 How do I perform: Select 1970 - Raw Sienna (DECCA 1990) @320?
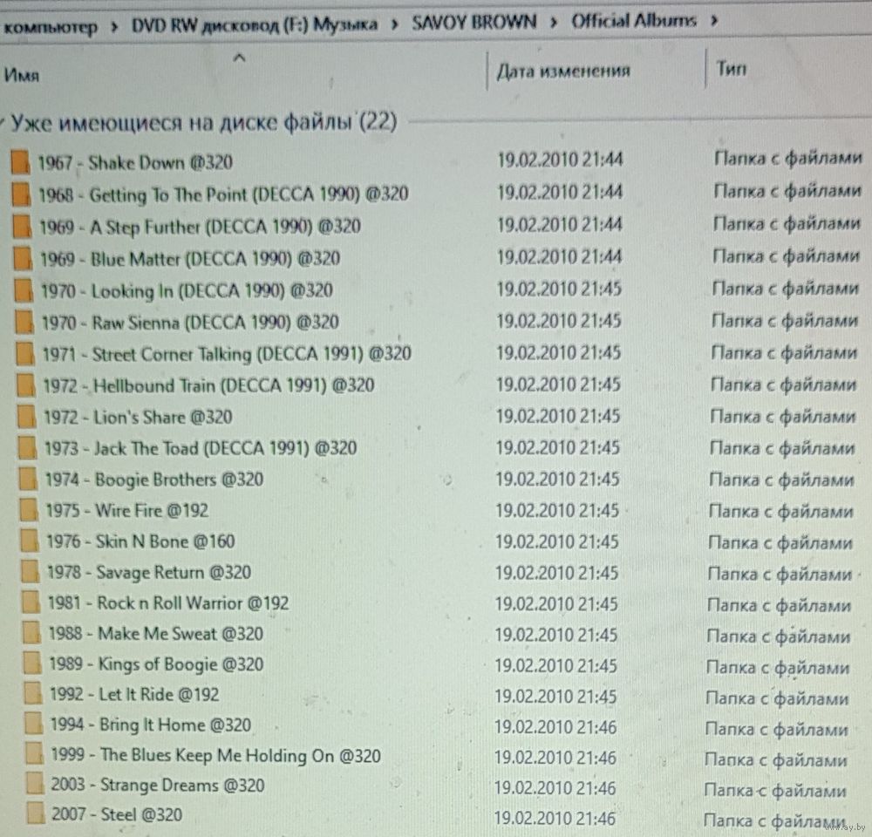tap(190, 322)
